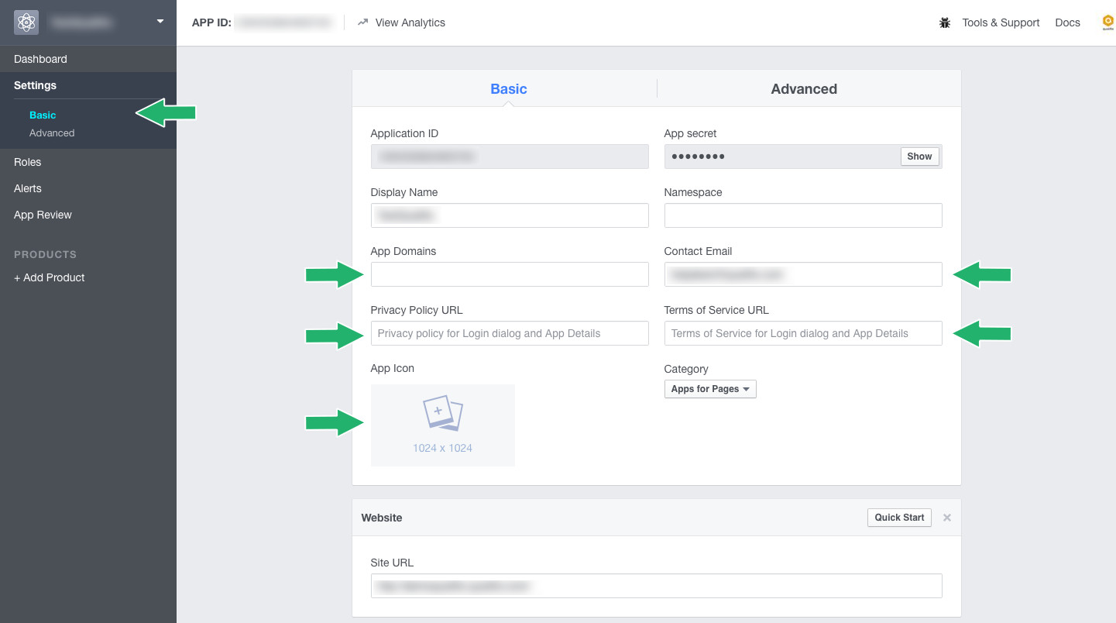Click the bug icon beside Tools & Support

click(x=945, y=23)
